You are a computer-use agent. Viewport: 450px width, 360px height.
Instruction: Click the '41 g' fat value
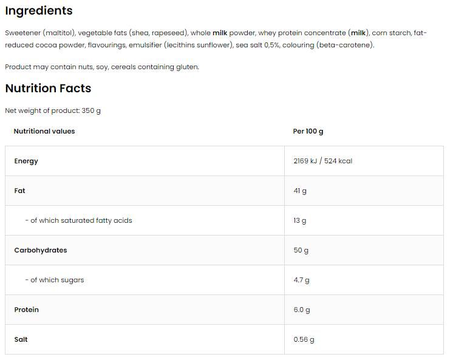click(x=300, y=191)
